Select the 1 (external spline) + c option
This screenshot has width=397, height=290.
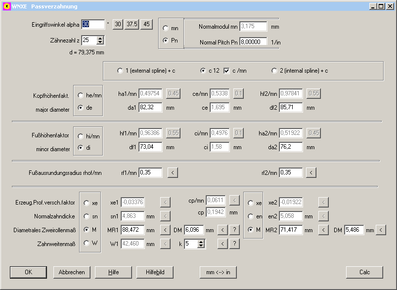pos(120,71)
